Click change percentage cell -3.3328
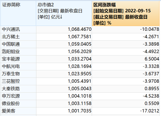The height and width of the screenshot is (116, 161). (126, 67)
